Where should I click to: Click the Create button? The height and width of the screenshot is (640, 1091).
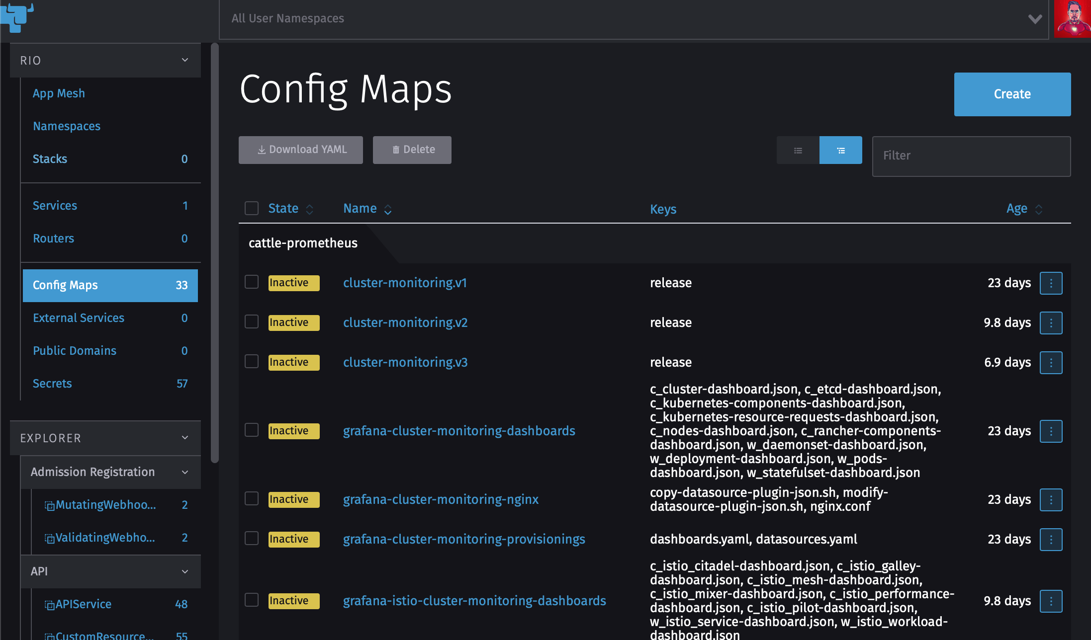coord(1012,94)
